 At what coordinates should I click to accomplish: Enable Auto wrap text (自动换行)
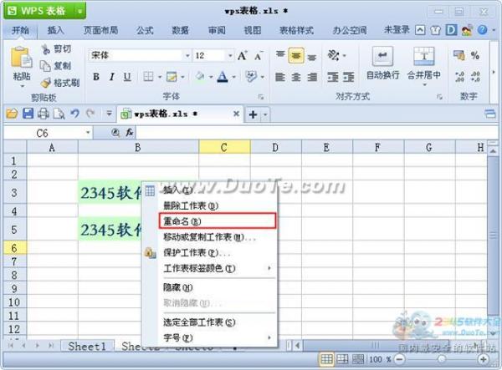pyautogui.click(x=382, y=63)
